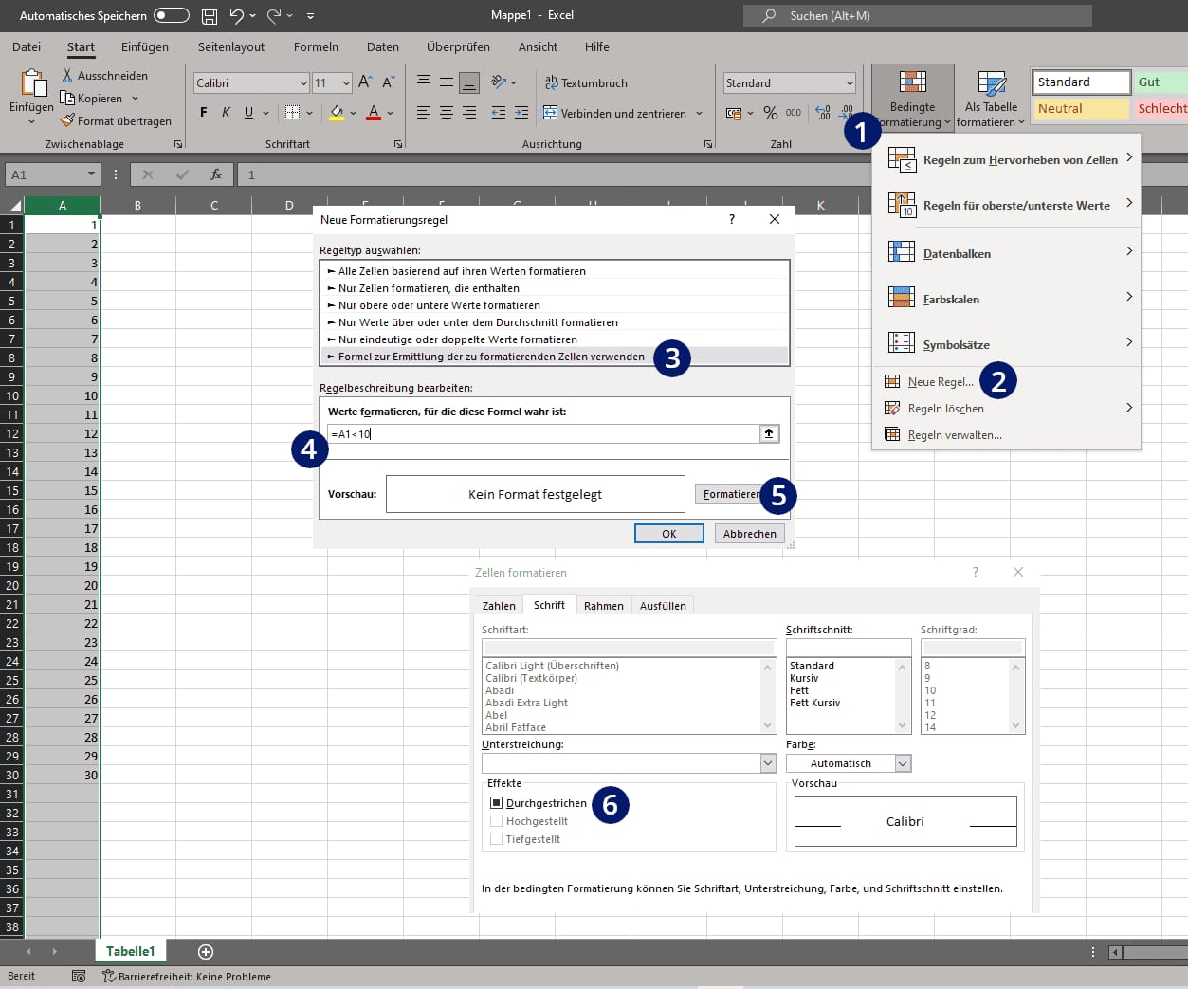The height and width of the screenshot is (989, 1188).
Task: Open the Unterstreichung dropdown
Action: pos(768,762)
